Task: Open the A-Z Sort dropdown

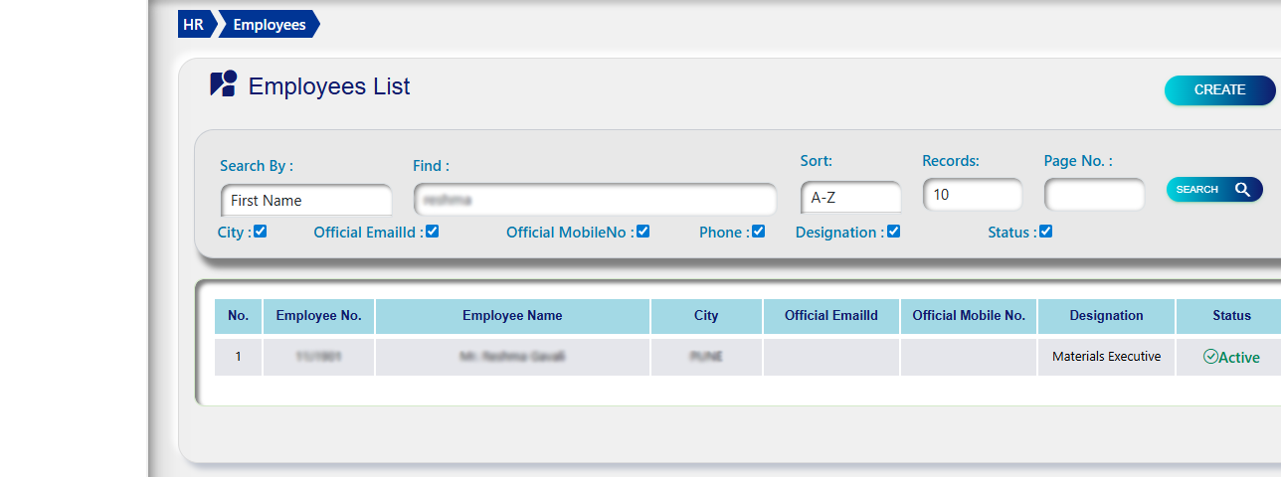Action: coord(850,198)
